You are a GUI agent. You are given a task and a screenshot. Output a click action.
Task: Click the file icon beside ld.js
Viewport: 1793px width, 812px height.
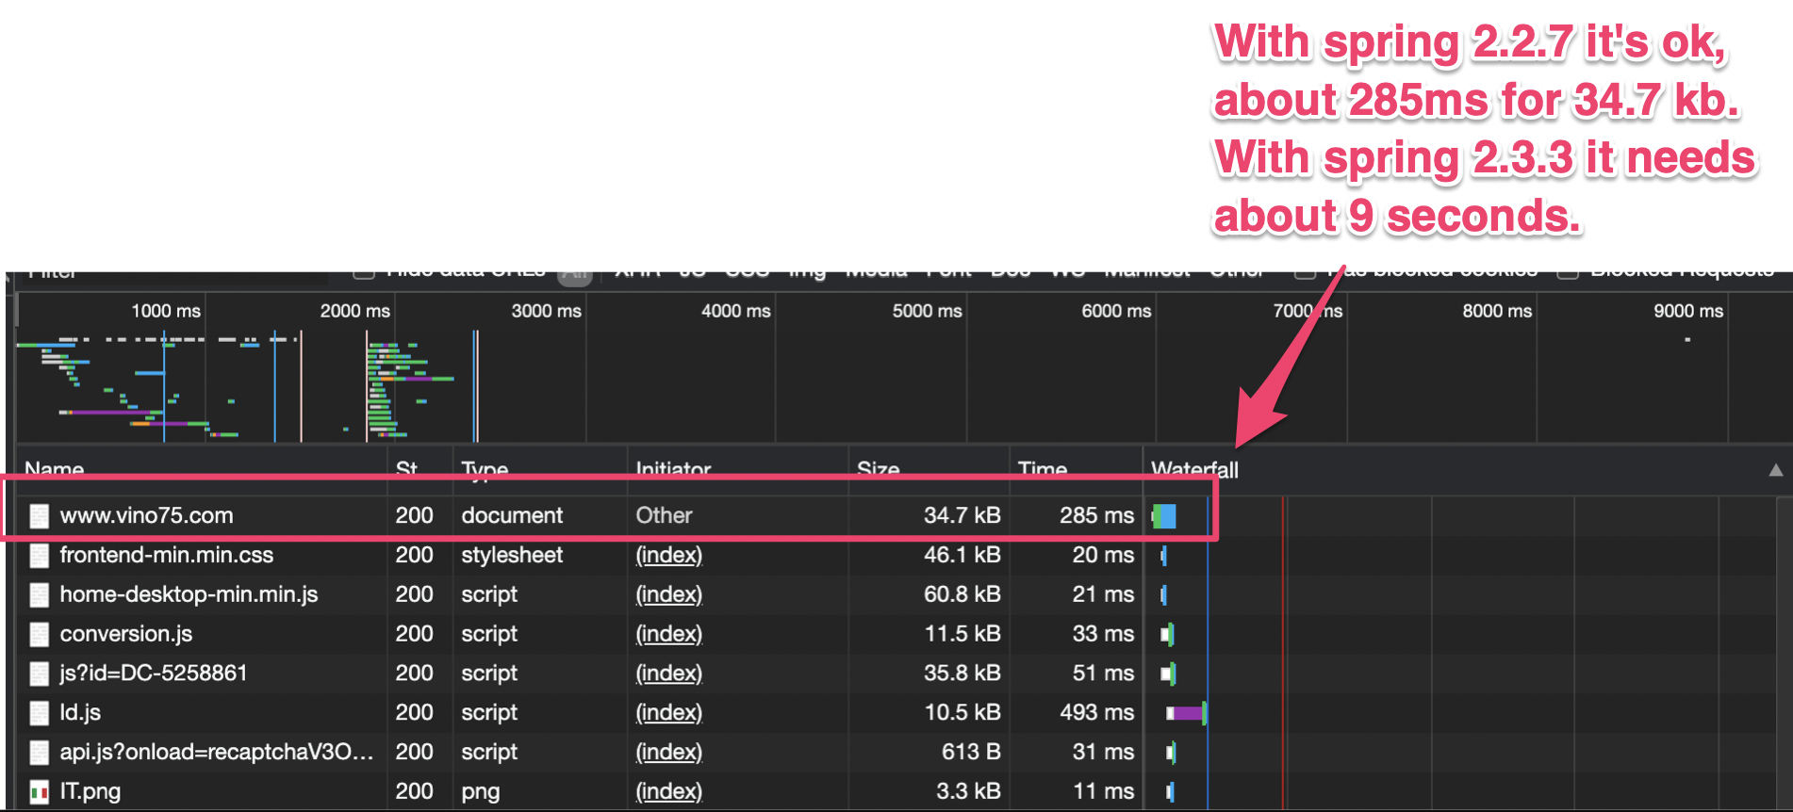pyautogui.click(x=39, y=713)
